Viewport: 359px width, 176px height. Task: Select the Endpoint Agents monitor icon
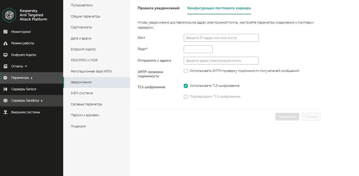(5, 55)
